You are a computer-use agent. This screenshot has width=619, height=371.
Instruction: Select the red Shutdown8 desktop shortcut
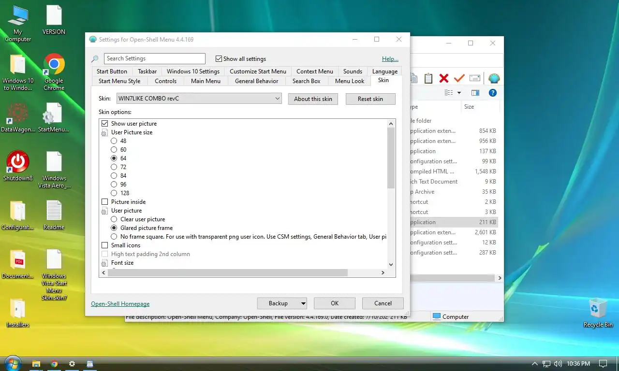(x=18, y=166)
